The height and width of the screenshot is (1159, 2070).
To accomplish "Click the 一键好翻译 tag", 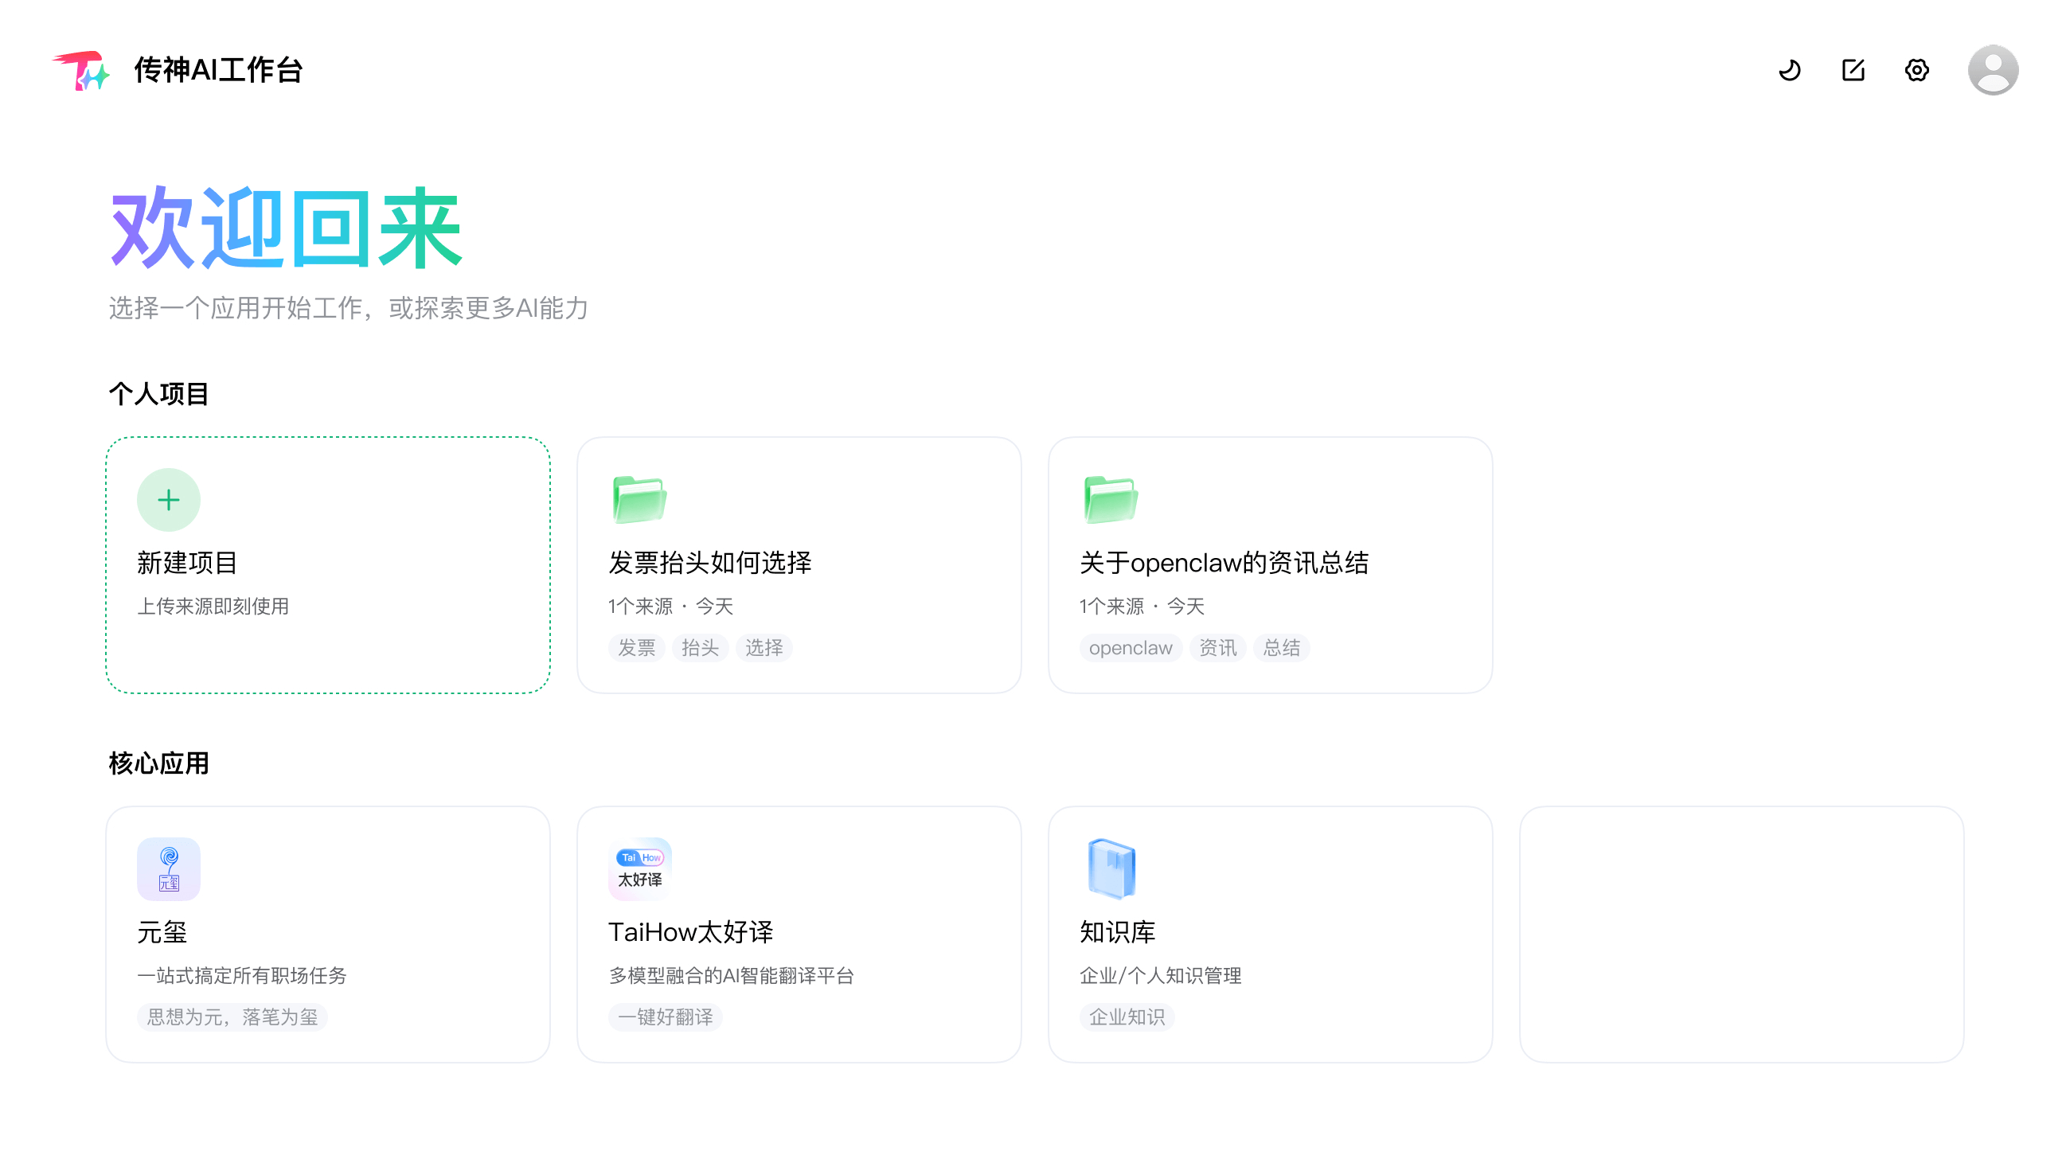I will [666, 1017].
